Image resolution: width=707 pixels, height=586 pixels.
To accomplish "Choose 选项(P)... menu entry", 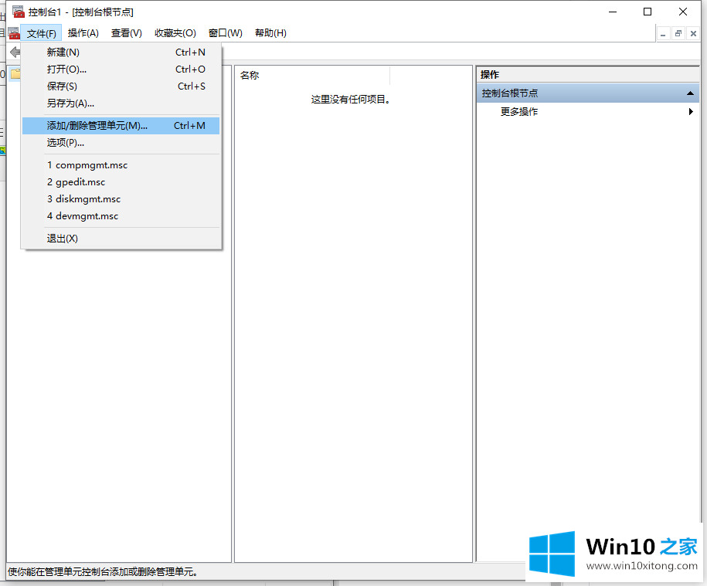I will pyautogui.click(x=121, y=143).
